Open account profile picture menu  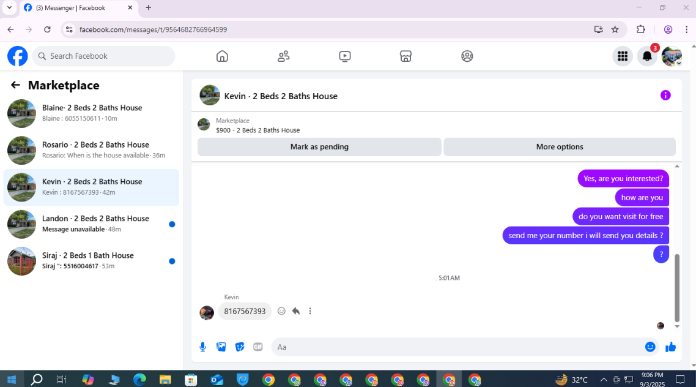click(672, 56)
